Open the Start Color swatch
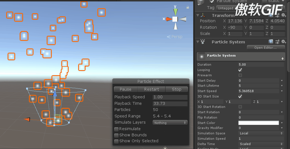 258,123
